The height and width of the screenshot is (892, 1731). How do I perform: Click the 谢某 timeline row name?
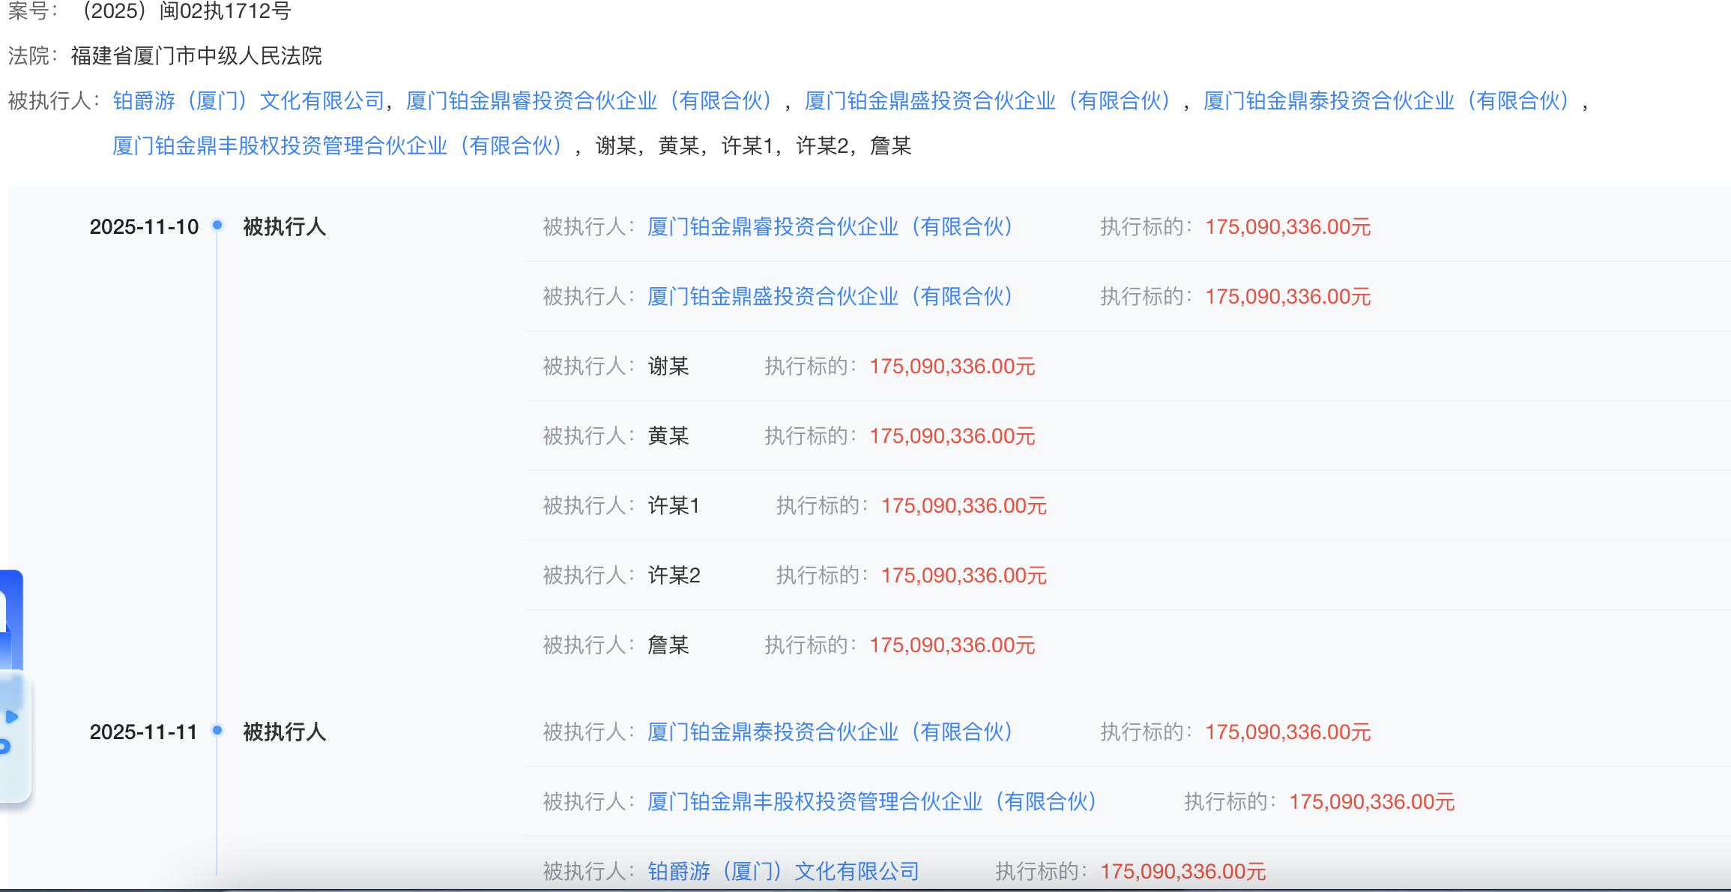coord(668,367)
